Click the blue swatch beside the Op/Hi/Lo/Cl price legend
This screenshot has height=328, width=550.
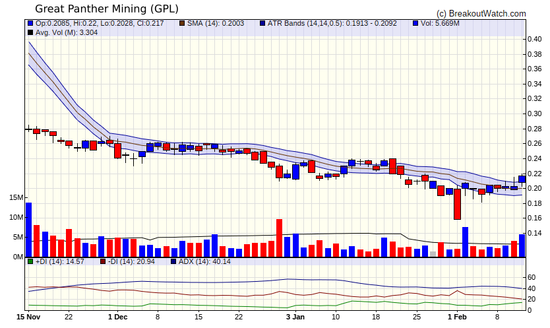pyautogui.click(x=30, y=23)
